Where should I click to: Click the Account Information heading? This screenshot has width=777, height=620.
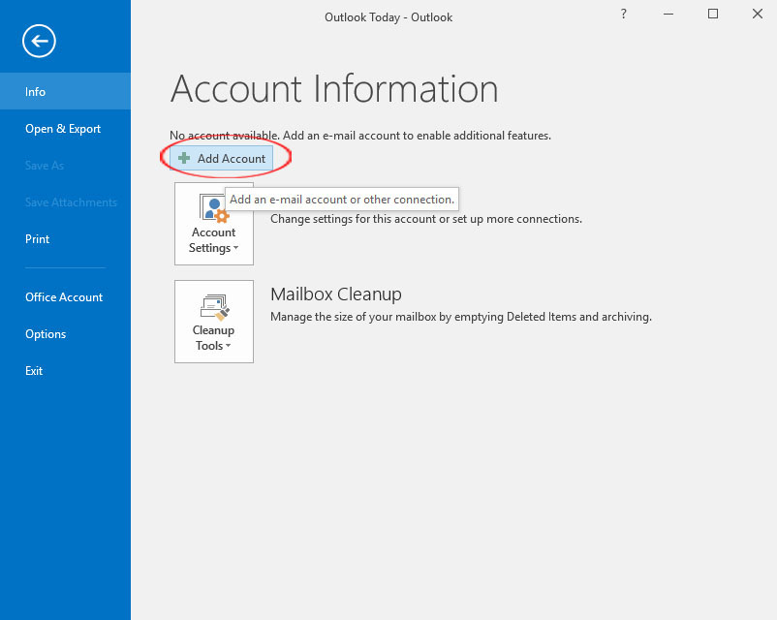click(334, 89)
